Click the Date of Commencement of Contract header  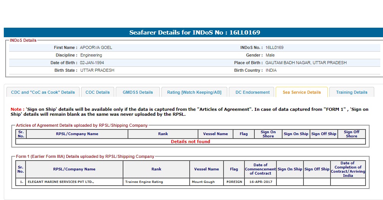[x=261, y=169]
